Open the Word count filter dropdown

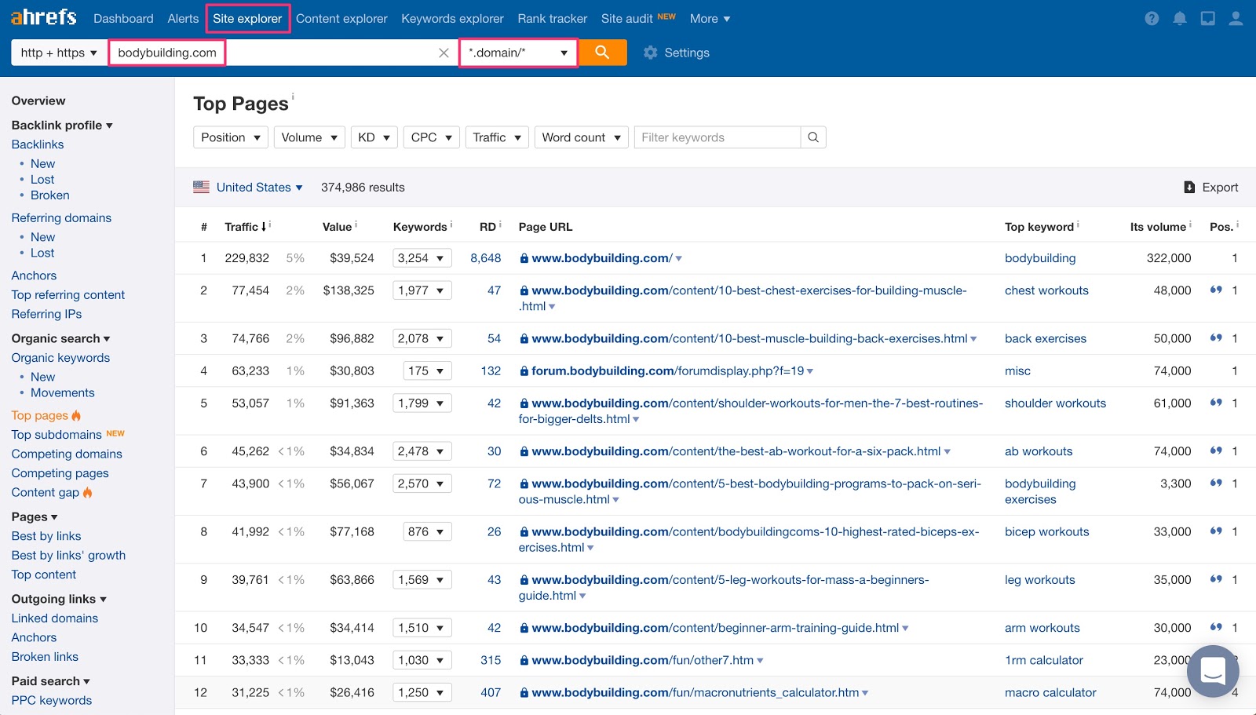click(582, 137)
